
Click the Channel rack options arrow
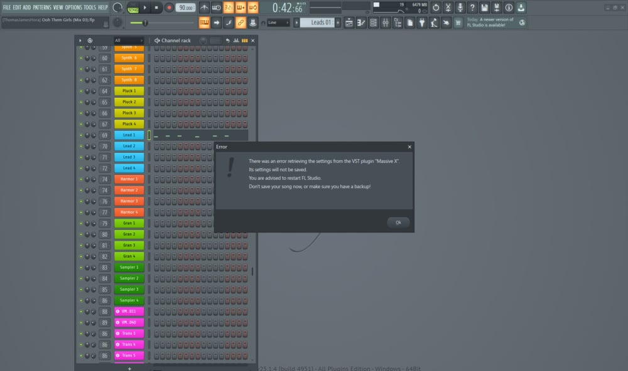pos(80,40)
